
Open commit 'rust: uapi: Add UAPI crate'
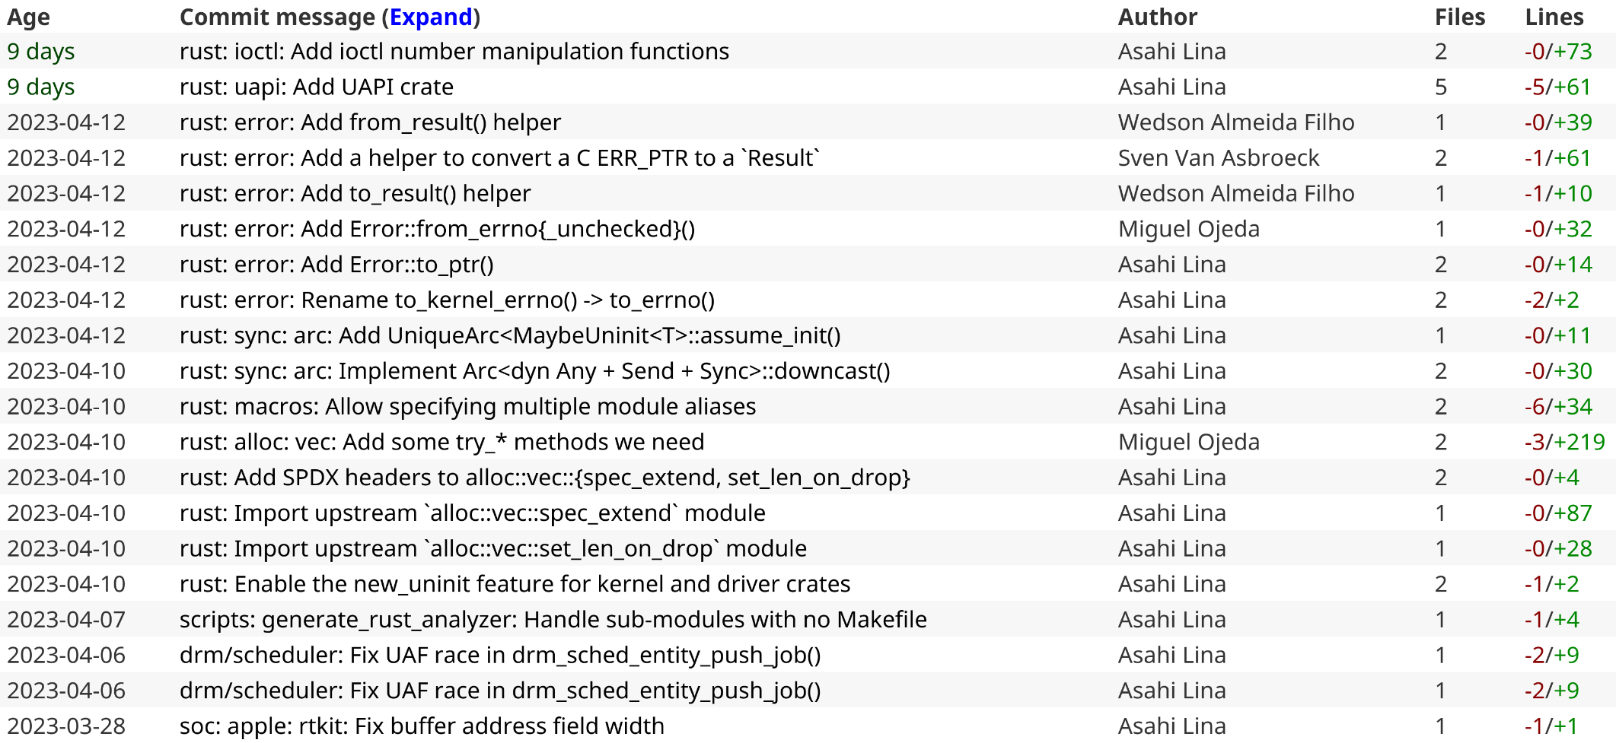tap(317, 87)
